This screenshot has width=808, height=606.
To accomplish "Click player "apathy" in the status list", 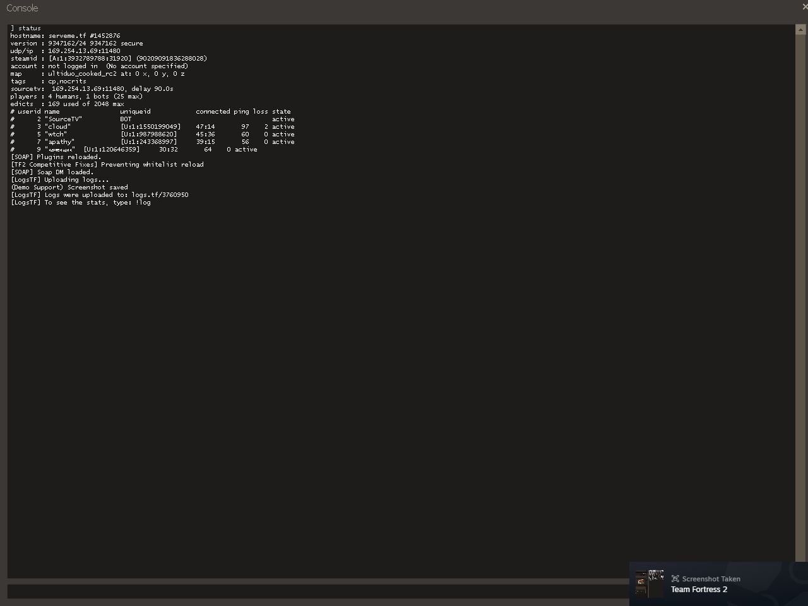I will tap(59, 142).
